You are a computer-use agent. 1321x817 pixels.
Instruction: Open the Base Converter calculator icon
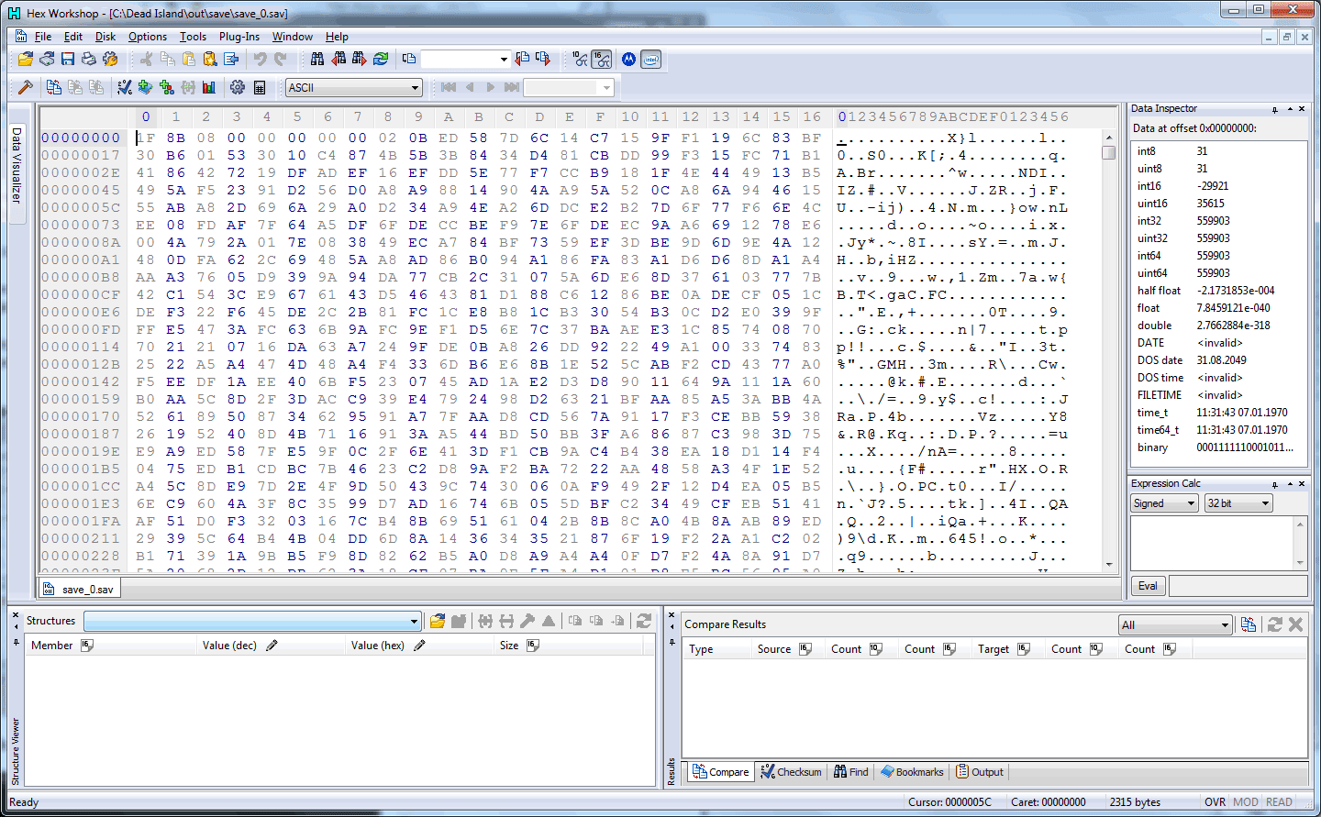tap(260, 87)
